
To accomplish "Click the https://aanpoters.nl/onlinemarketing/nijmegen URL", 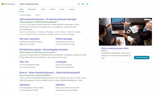I will (38, 22).
